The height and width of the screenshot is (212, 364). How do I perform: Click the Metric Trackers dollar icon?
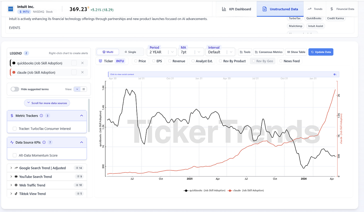click(12, 115)
